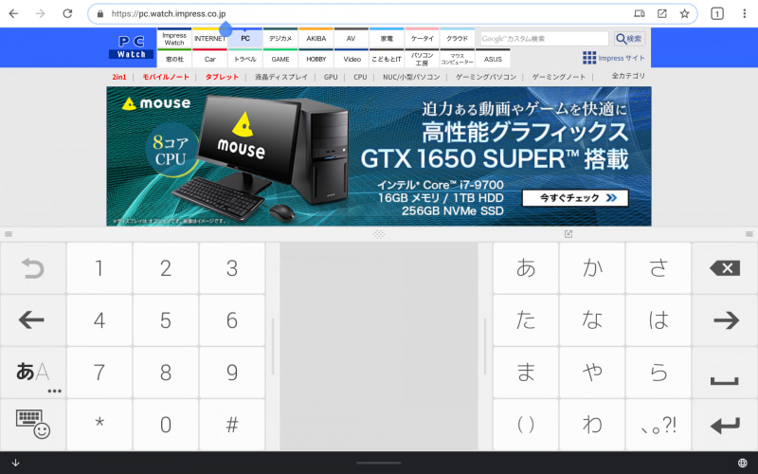758x474 pixels.
Task: Open the ゲーミングノート category link
Action: pos(558,77)
